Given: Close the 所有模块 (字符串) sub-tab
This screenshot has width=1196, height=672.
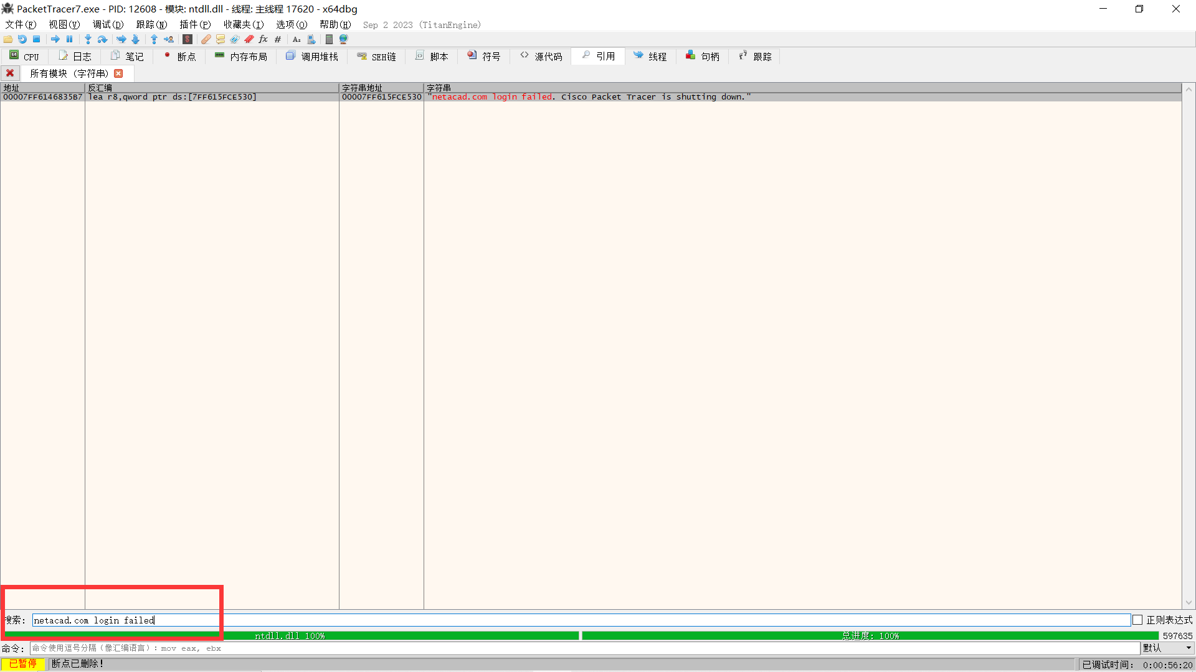Looking at the screenshot, I should [x=118, y=73].
